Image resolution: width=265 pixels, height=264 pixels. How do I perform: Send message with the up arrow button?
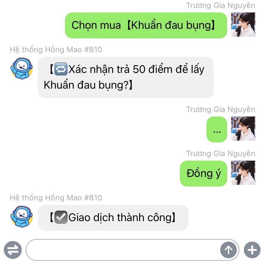coord(229,250)
